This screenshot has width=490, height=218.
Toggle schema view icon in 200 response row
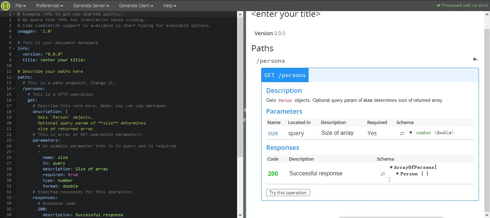[x=383, y=174]
